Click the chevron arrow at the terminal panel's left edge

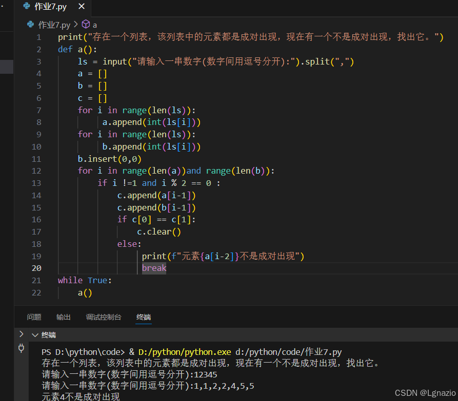[x=21, y=334]
